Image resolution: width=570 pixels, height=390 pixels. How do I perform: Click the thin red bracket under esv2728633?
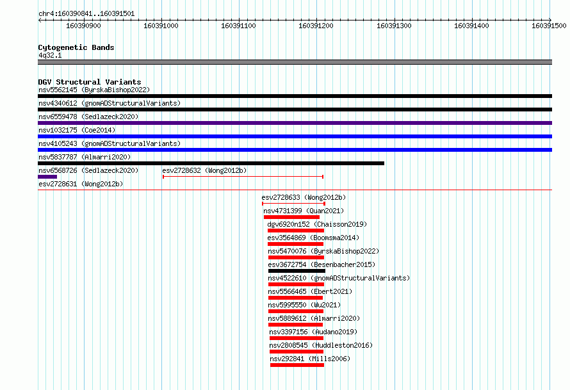tap(293, 204)
